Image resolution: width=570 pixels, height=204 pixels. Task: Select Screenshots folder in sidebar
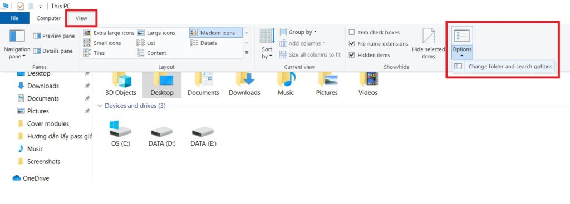(39, 162)
